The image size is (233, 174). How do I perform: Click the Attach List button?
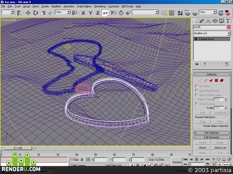(x=220, y=148)
